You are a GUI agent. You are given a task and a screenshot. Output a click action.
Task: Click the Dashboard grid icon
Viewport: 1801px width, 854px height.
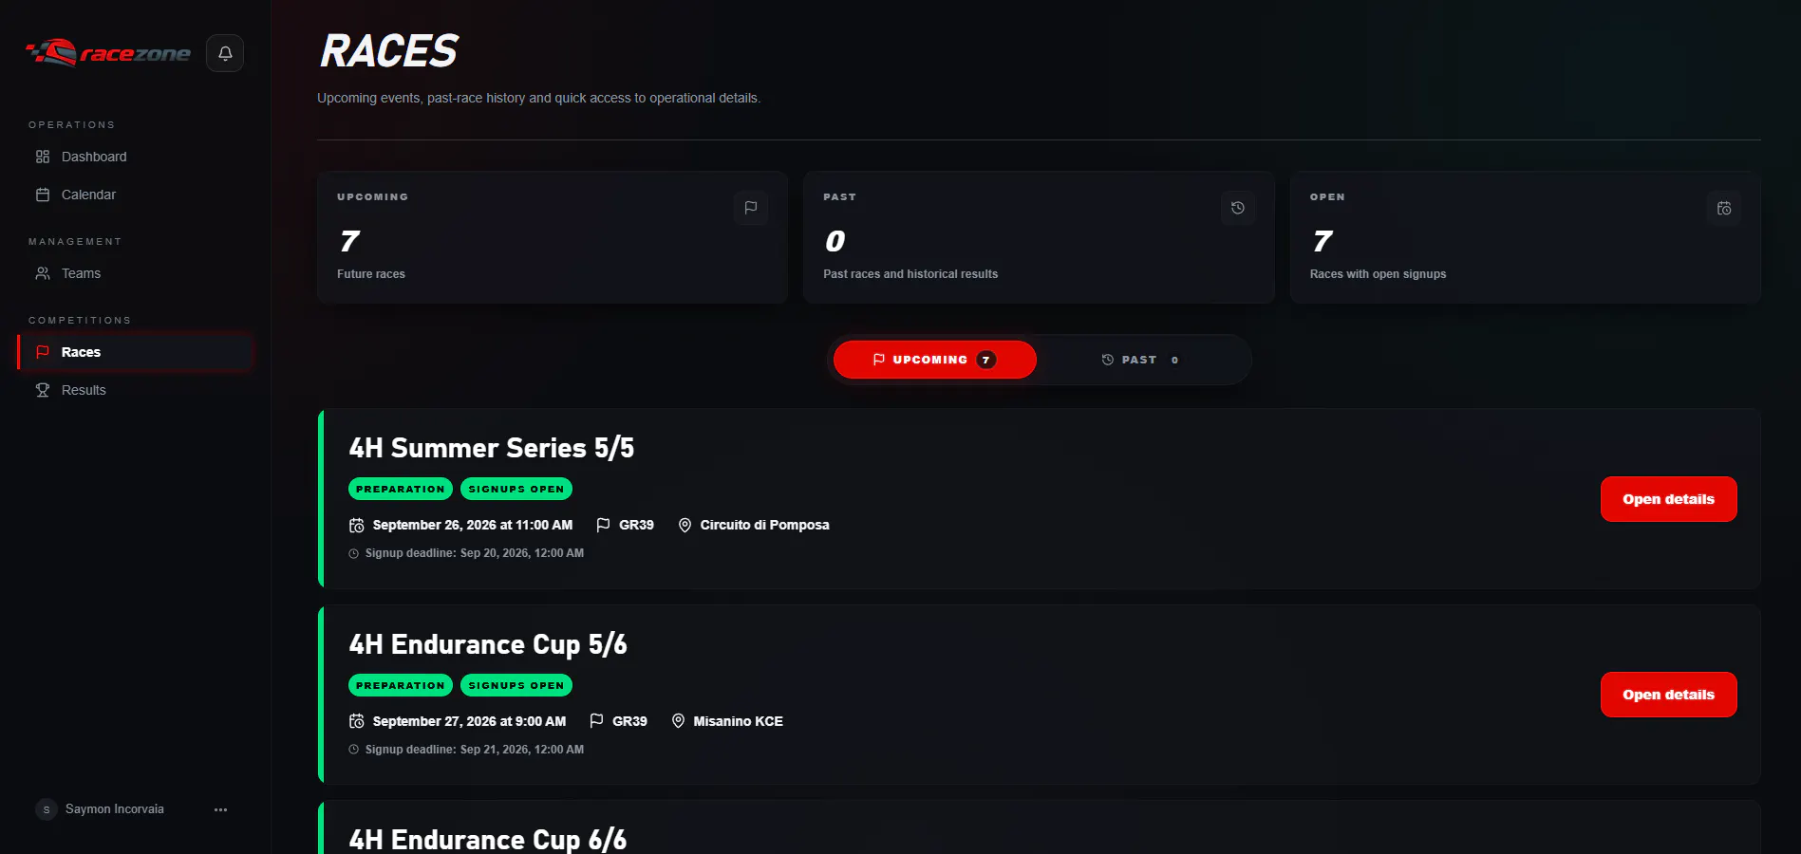tap(43, 157)
